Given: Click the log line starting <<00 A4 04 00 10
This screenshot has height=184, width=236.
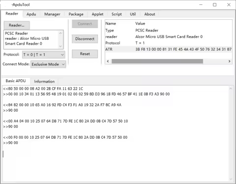Looking at the screenshot, I should (x=65, y=121).
